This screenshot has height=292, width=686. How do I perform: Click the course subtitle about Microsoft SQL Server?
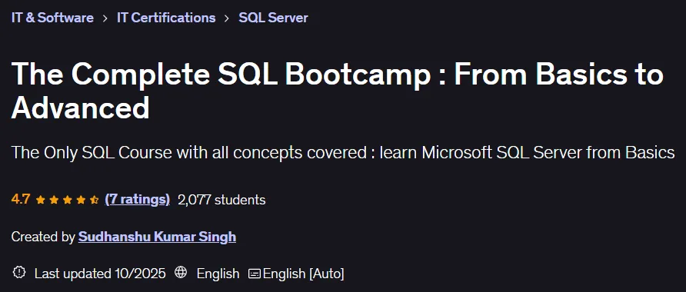(x=343, y=153)
